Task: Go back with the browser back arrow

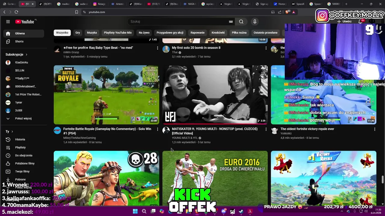Action: pyautogui.click(x=4, y=12)
